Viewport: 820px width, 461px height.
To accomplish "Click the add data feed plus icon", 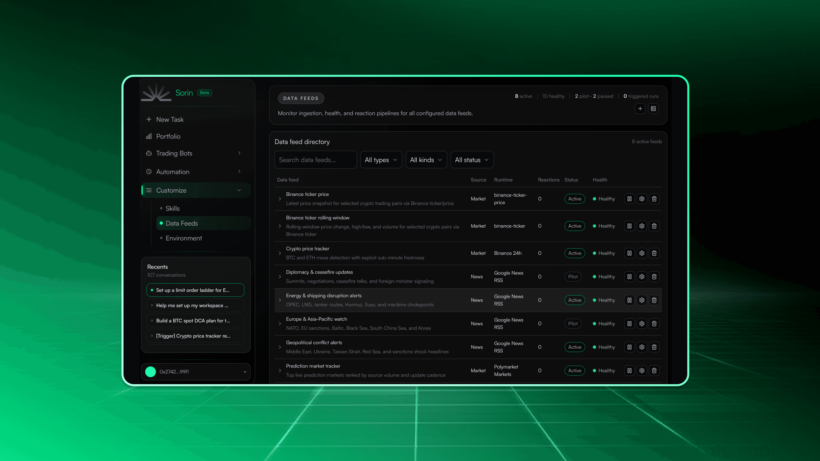I will tap(640, 109).
